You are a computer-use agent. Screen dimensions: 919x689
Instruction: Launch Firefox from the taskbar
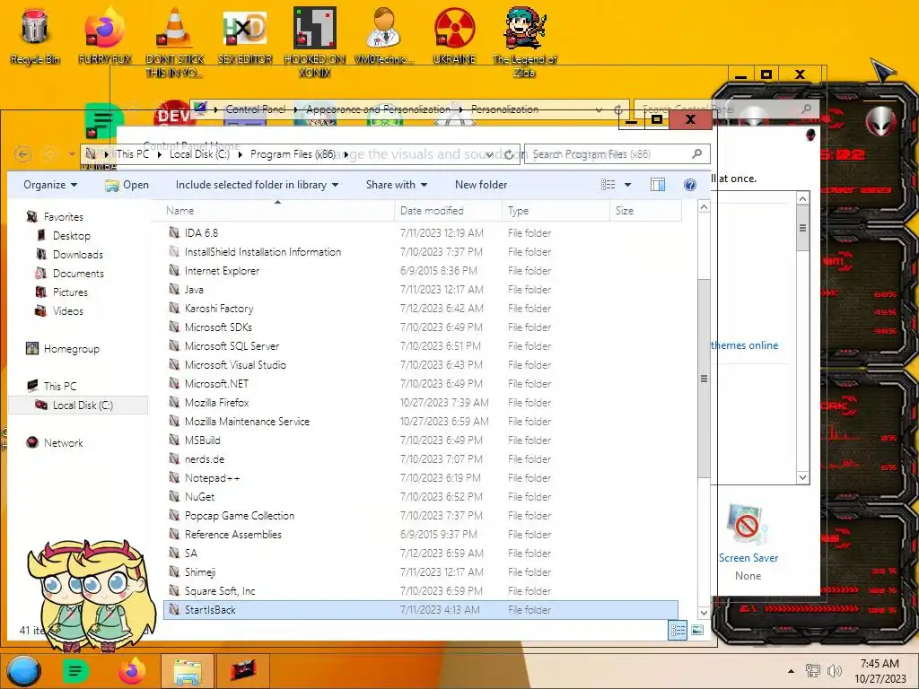[133, 671]
